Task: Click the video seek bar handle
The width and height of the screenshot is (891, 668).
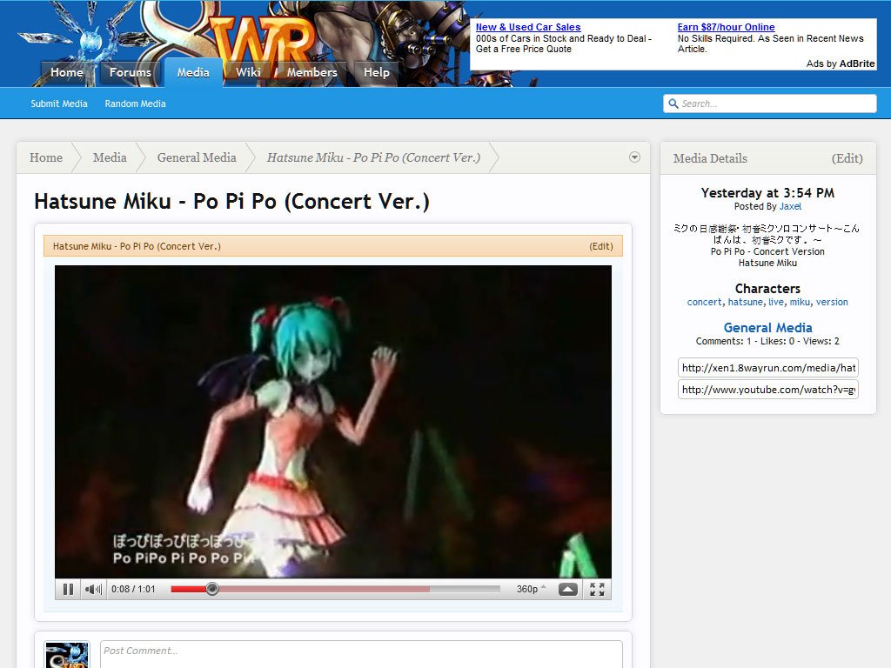Action: tap(212, 589)
